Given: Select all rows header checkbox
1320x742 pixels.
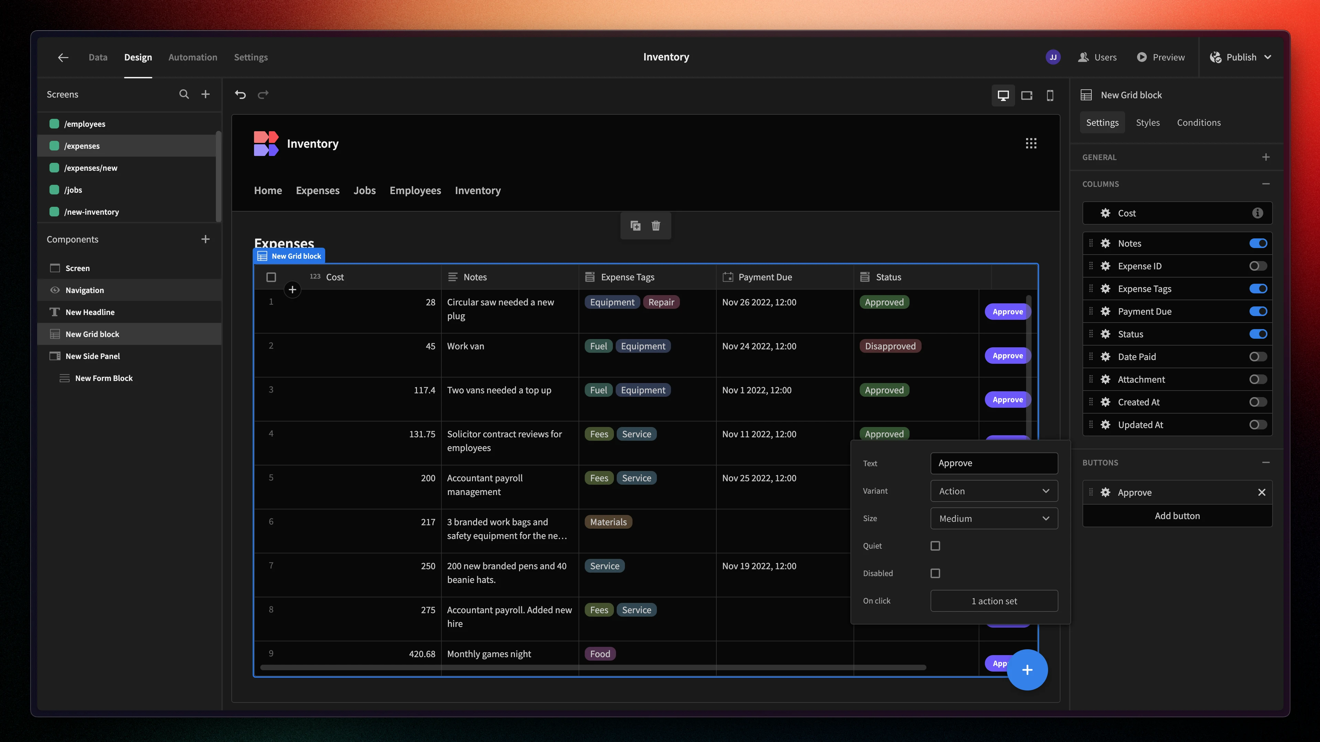Looking at the screenshot, I should tap(271, 277).
